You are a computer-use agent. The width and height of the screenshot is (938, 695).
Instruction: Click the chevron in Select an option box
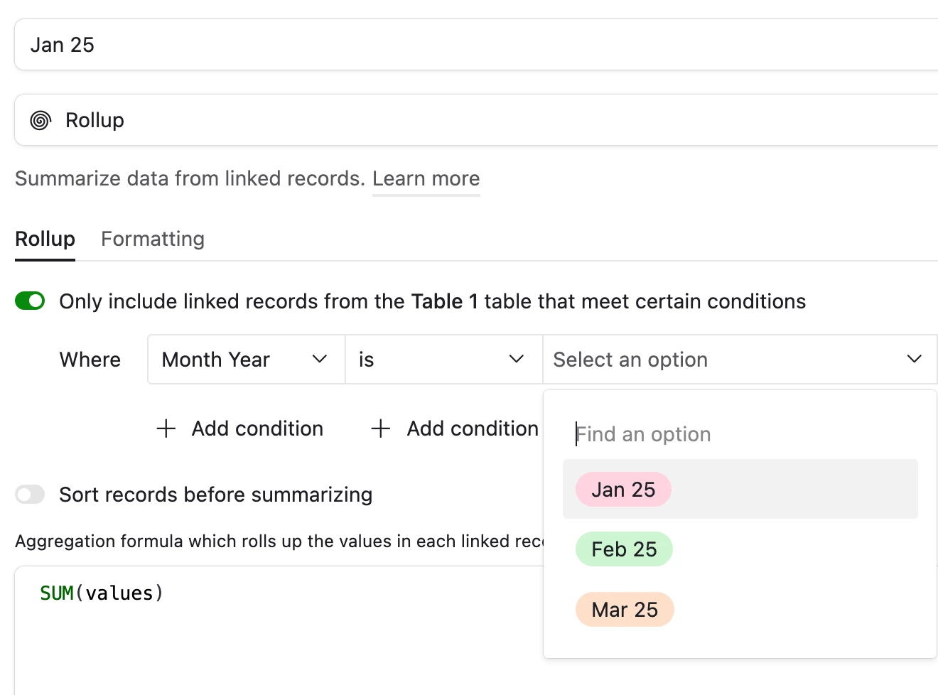915,359
